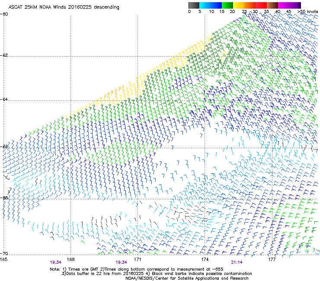Click the '165' longitude axis label
Viewport: 320px width, 281px height.
(x=3, y=259)
